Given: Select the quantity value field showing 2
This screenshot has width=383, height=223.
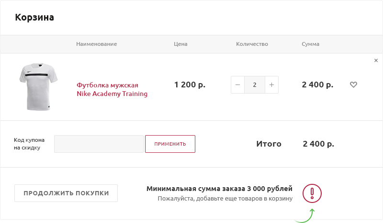Looking at the screenshot, I should point(255,85).
